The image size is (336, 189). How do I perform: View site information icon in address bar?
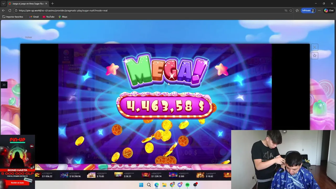(16, 10)
